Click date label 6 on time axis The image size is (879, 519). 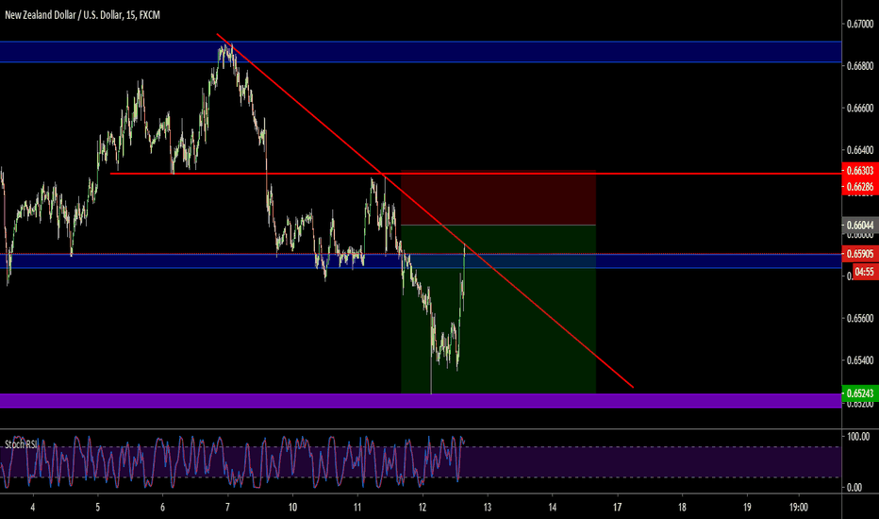pyautogui.click(x=162, y=508)
